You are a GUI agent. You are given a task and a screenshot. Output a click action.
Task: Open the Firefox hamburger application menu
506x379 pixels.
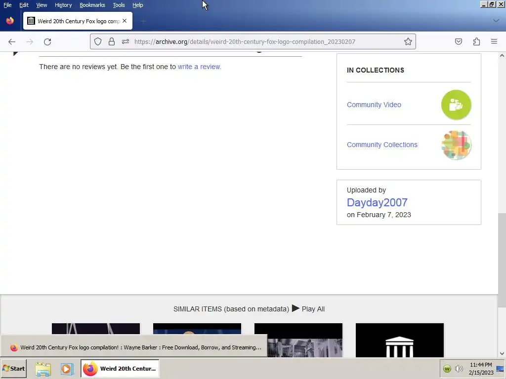pos(494,41)
